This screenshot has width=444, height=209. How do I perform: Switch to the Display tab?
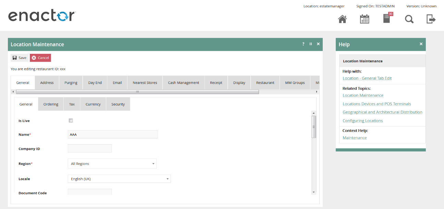coord(239,83)
